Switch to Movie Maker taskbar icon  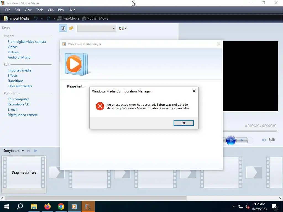click(88, 206)
